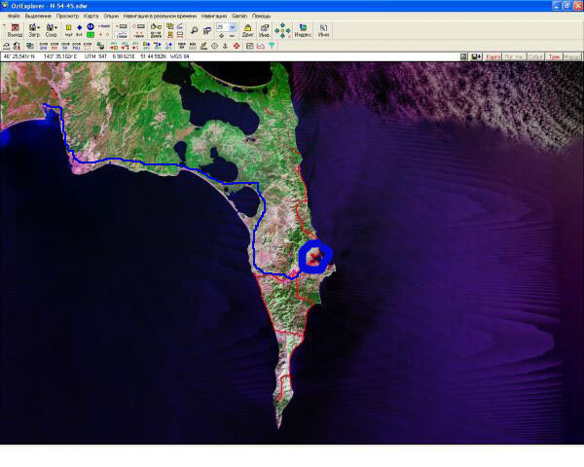This screenshot has width=584, height=467.
Task: Click the Помощь help menu
Action: [x=262, y=17]
